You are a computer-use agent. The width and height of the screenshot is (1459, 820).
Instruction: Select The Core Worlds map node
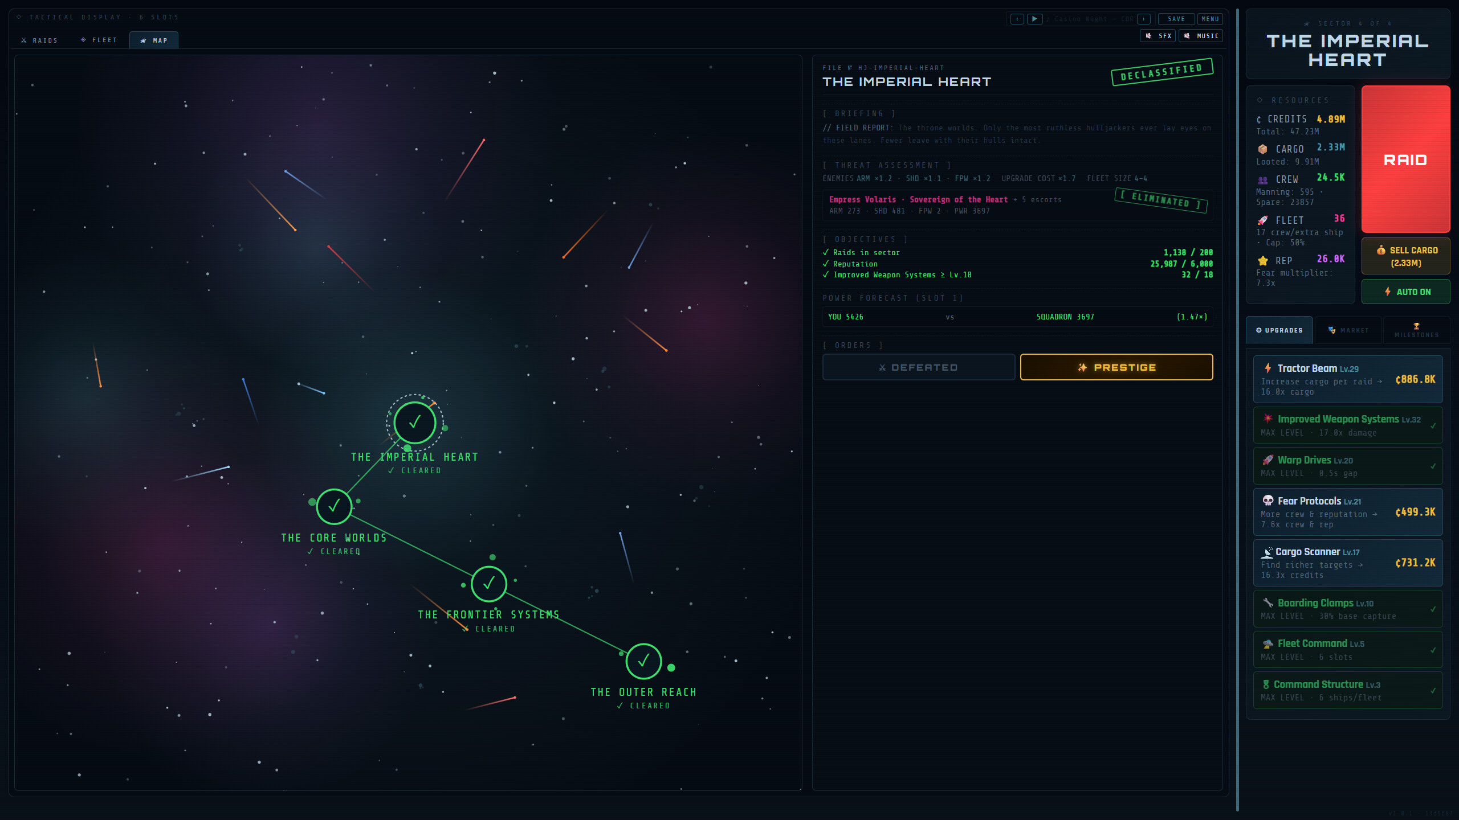pos(334,506)
